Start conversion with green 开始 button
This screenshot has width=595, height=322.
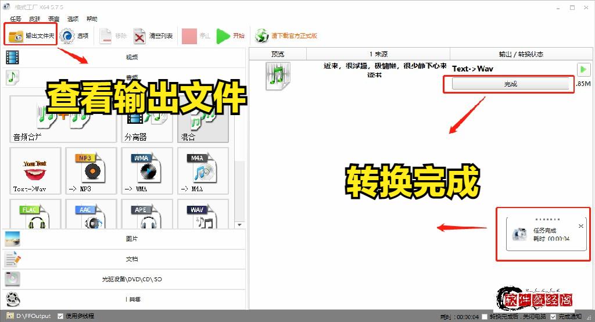click(x=231, y=35)
